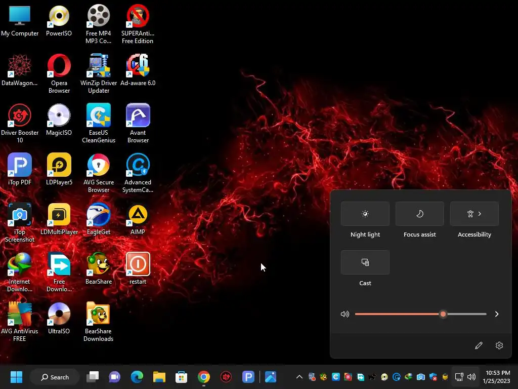Select the Ad-aware 6.0 shortcut
The image size is (518, 389).
point(138,70)
